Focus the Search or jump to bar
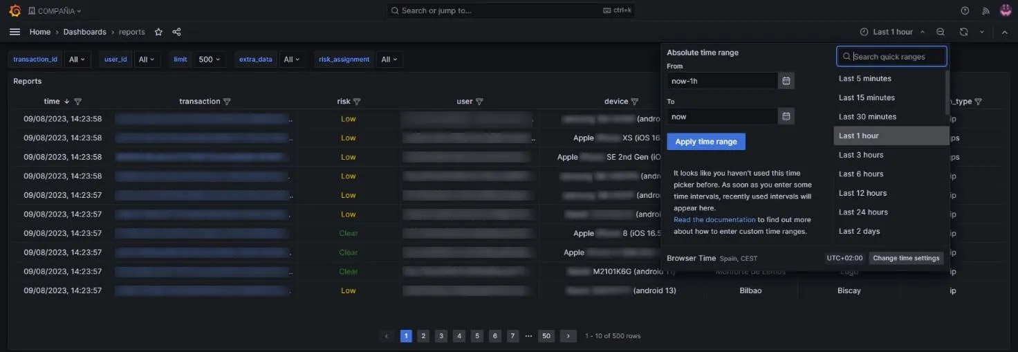Screen dimensions: 1018x352 pos(510,10)
